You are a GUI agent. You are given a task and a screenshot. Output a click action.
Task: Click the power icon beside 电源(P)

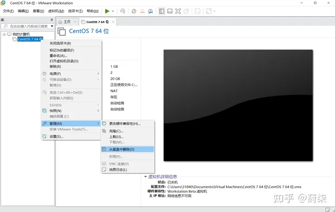45,74
